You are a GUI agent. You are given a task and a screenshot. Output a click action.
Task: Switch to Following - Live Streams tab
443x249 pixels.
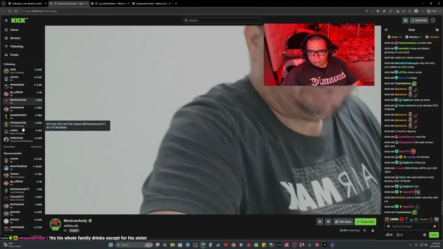[x=27, y=3]
